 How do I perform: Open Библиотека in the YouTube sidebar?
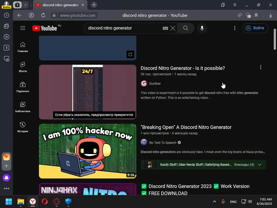click(23, 107)
